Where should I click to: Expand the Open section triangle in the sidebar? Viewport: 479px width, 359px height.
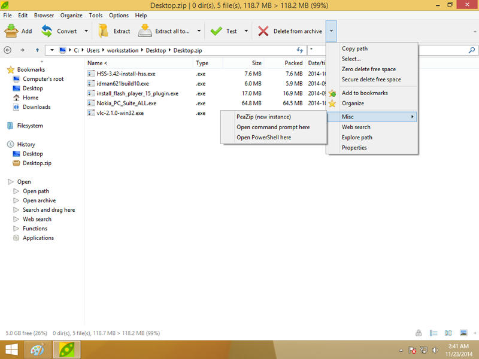click(10, 182)
